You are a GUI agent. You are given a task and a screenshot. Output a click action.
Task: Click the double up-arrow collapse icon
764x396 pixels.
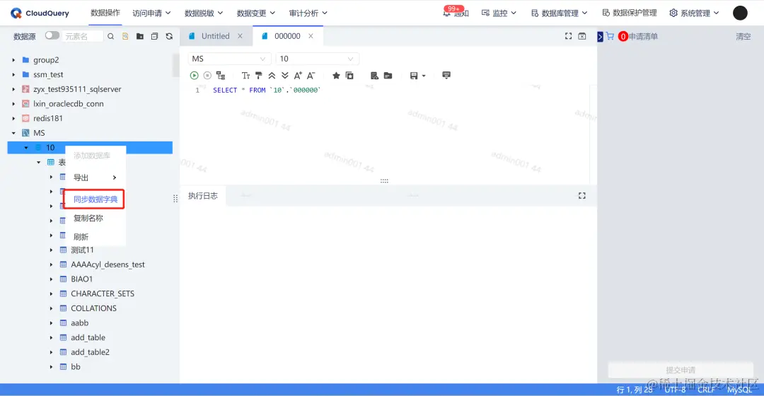tap(272, 76)
